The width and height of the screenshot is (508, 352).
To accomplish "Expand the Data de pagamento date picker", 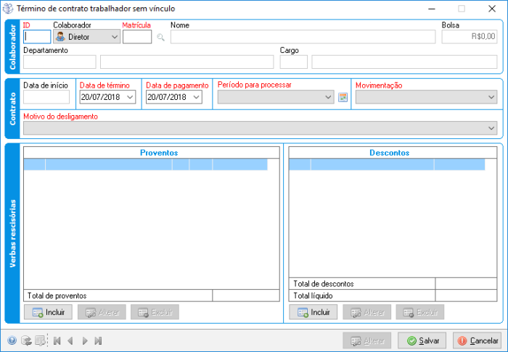I will point(196,97).
